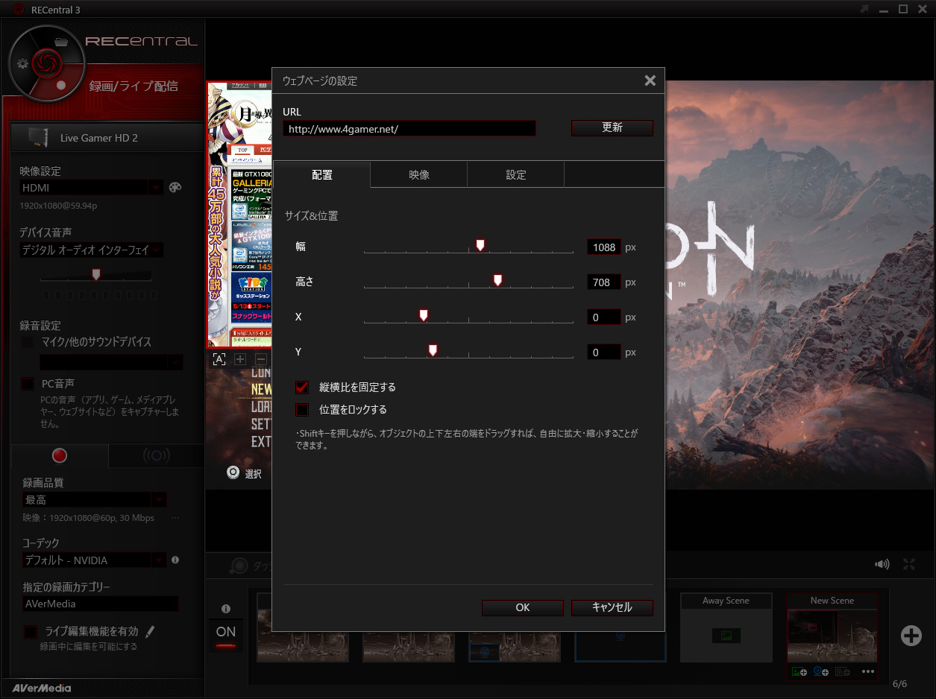Image resolution: width=936 pixels, height=699 pixels.
Task: Click the 1920x1080@59.94p resolution text
Action: 58,205
